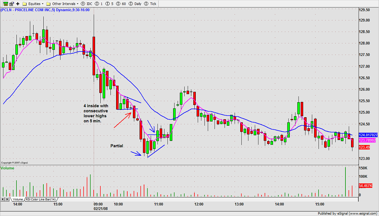The width and height of the screenshot is (379, 216).
Task: Open the chart properties icon
Action: [x=12, y=4]
